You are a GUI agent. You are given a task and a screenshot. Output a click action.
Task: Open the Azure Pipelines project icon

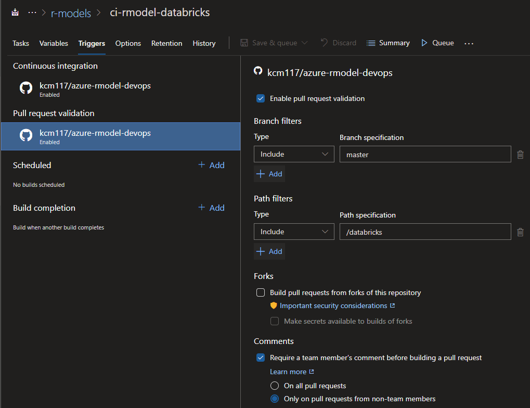pyautogui.click(x=15, y=13)
